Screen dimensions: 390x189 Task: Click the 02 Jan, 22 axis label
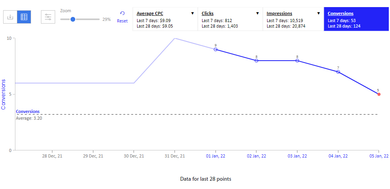256,156
